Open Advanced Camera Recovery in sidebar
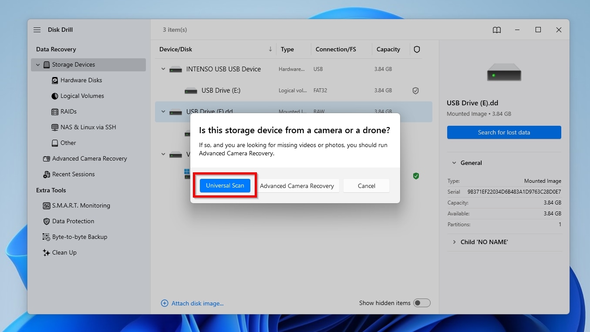 (89, 158)
